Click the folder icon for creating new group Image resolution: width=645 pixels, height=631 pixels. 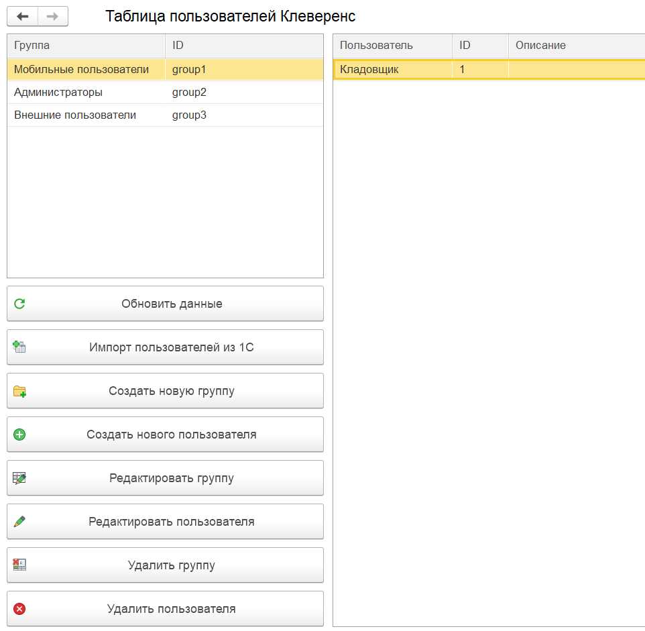coord(19,391)
